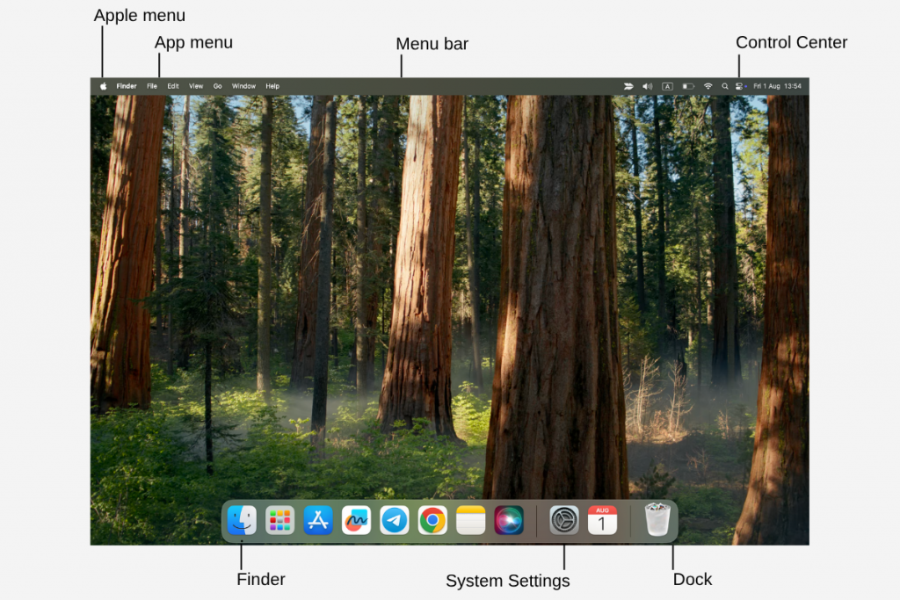Click the volume speaker icon
Viewport: 900px width, 600px height.
pyautogui.click(x=647, y=86)
